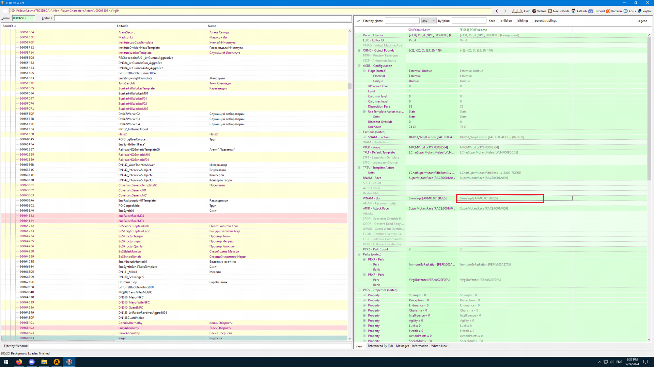Enable the parent's siblings checkbox

533,21
